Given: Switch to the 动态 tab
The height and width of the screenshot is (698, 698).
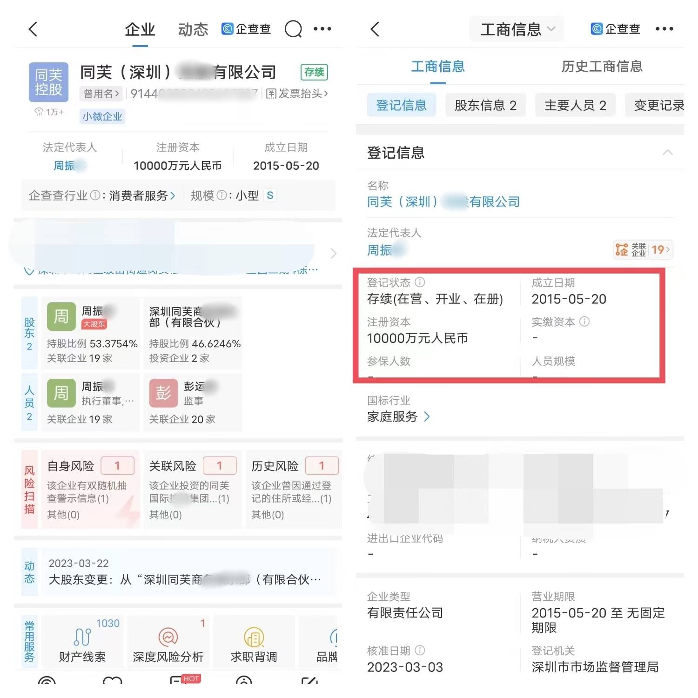Looking at the screenshot, I should pyautogui.click(x=193, y=30).
